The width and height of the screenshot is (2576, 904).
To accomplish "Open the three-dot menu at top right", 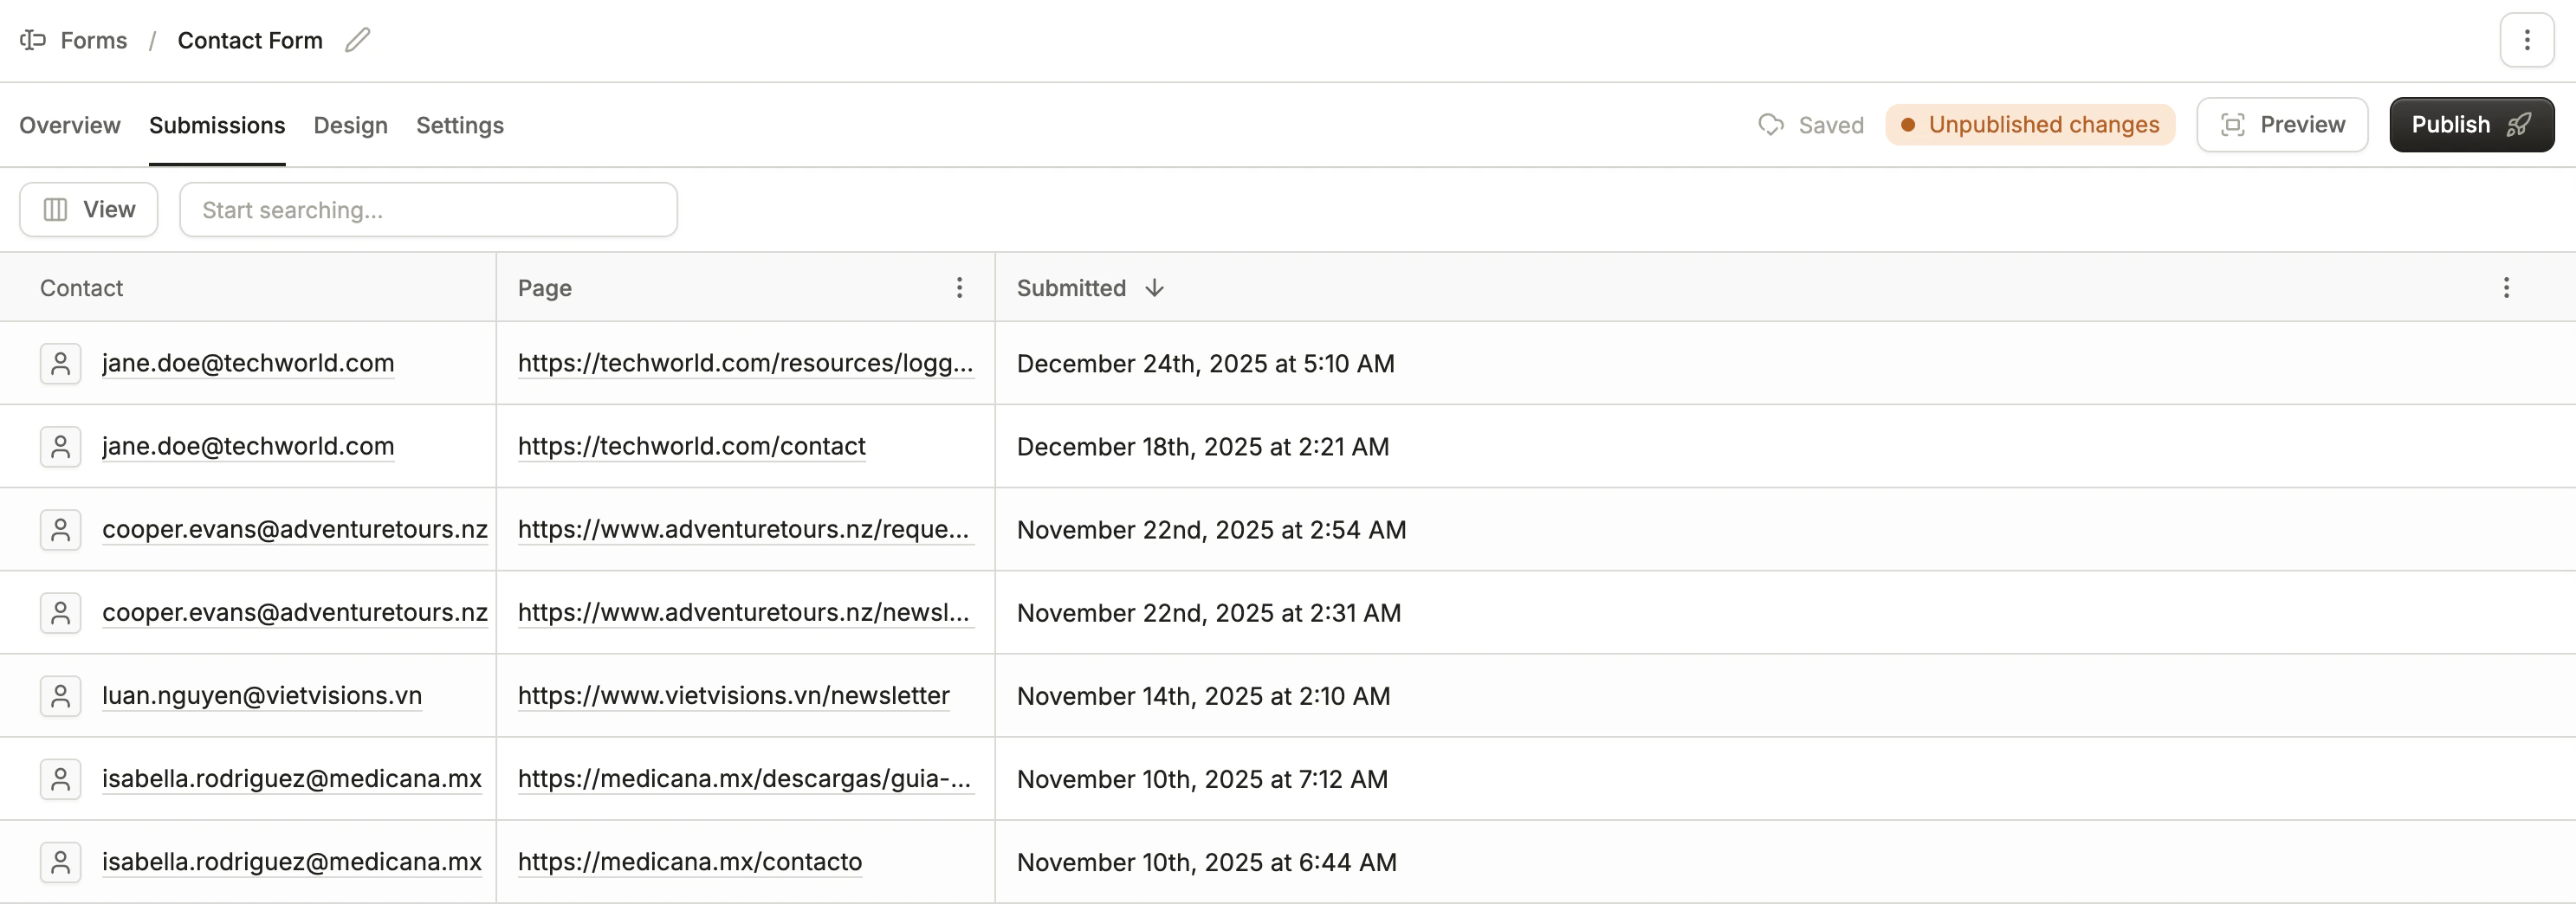I will [x=2526, y=40].
